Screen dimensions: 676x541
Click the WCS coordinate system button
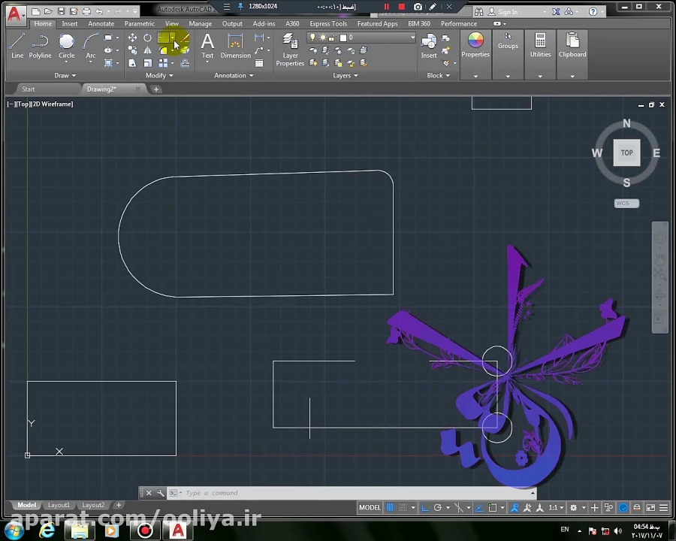click(x=626, y=203)
